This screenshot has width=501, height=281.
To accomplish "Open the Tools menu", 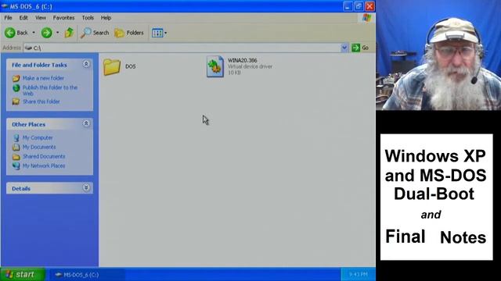I will pyautogui.click(x=88, y=18).
